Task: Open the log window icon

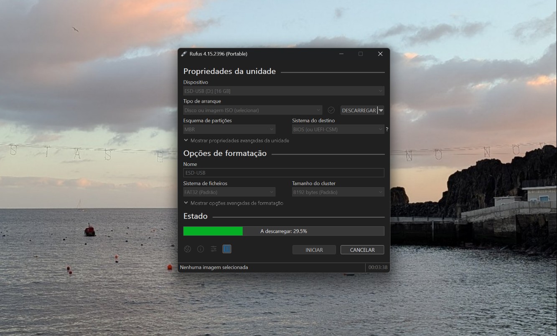Action: [x=227, y=249]
